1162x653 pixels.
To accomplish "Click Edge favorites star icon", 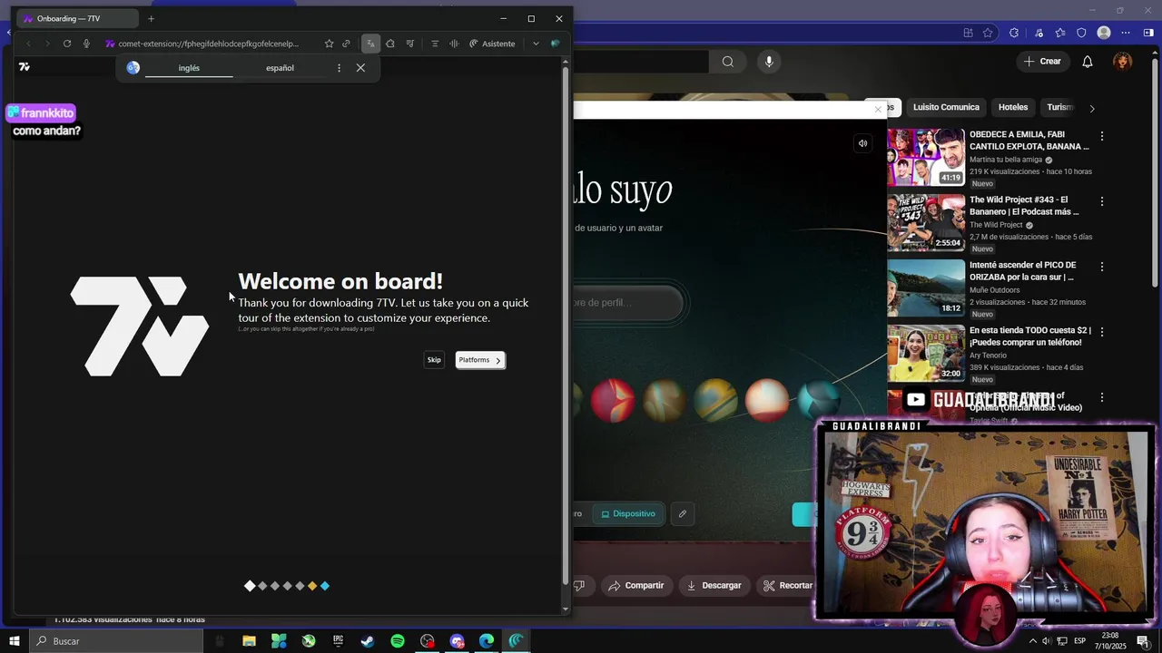I will (x=989, y=33).
